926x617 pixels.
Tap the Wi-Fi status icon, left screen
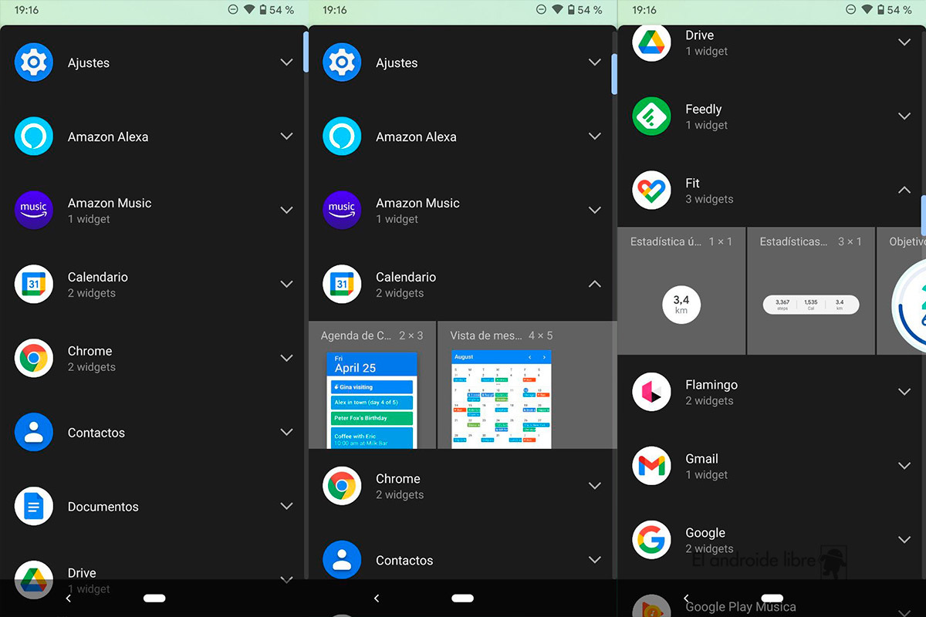(248, 10)
